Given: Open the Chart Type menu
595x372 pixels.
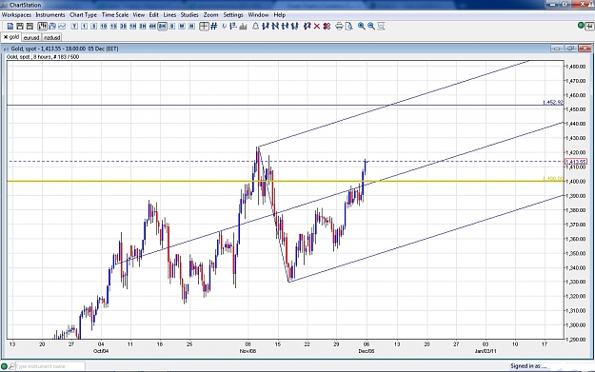Looking at the screenshot, I should 83,15.
